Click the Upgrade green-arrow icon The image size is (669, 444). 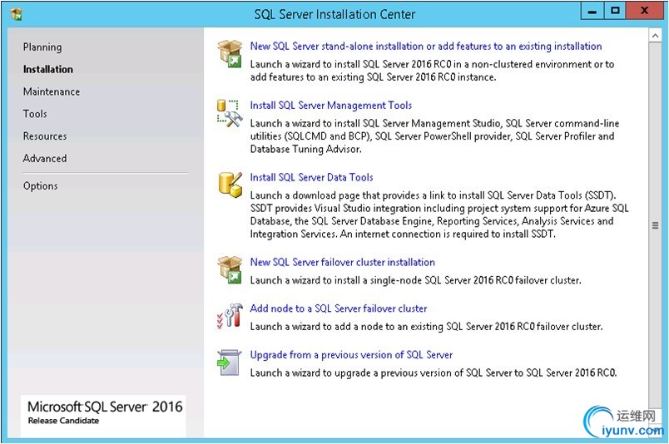(229, 363)
